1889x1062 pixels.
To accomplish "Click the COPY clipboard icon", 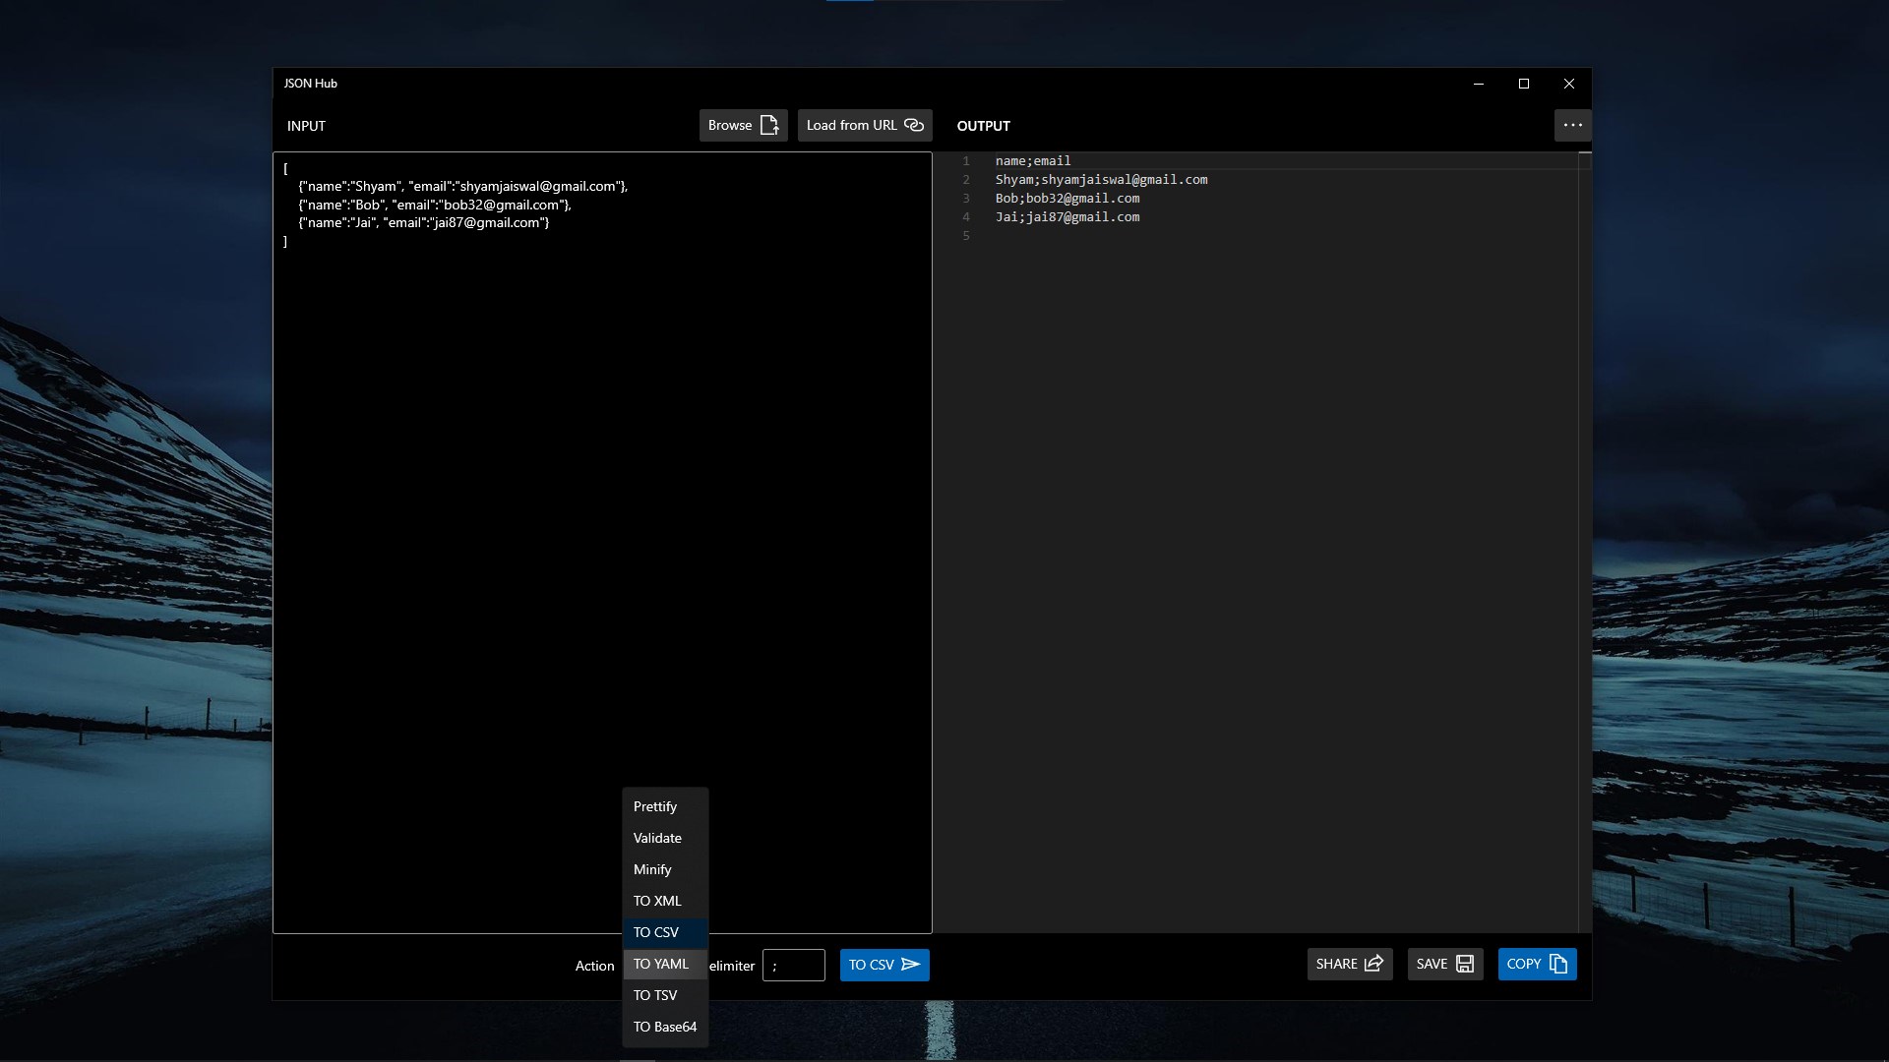I will coord(1558,964).
